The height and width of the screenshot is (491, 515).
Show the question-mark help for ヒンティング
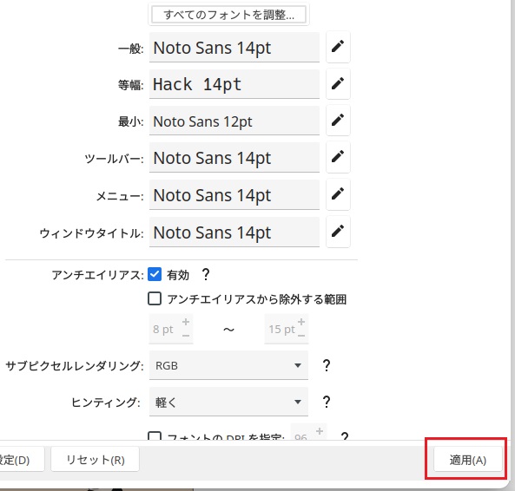point(327,402)
